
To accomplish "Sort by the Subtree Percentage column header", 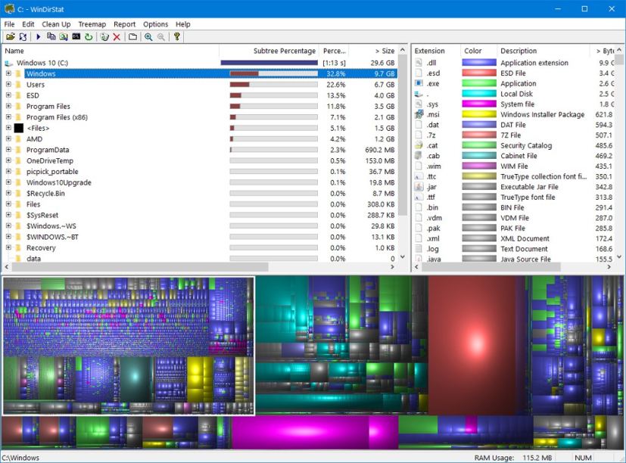I will coord(284,51).
